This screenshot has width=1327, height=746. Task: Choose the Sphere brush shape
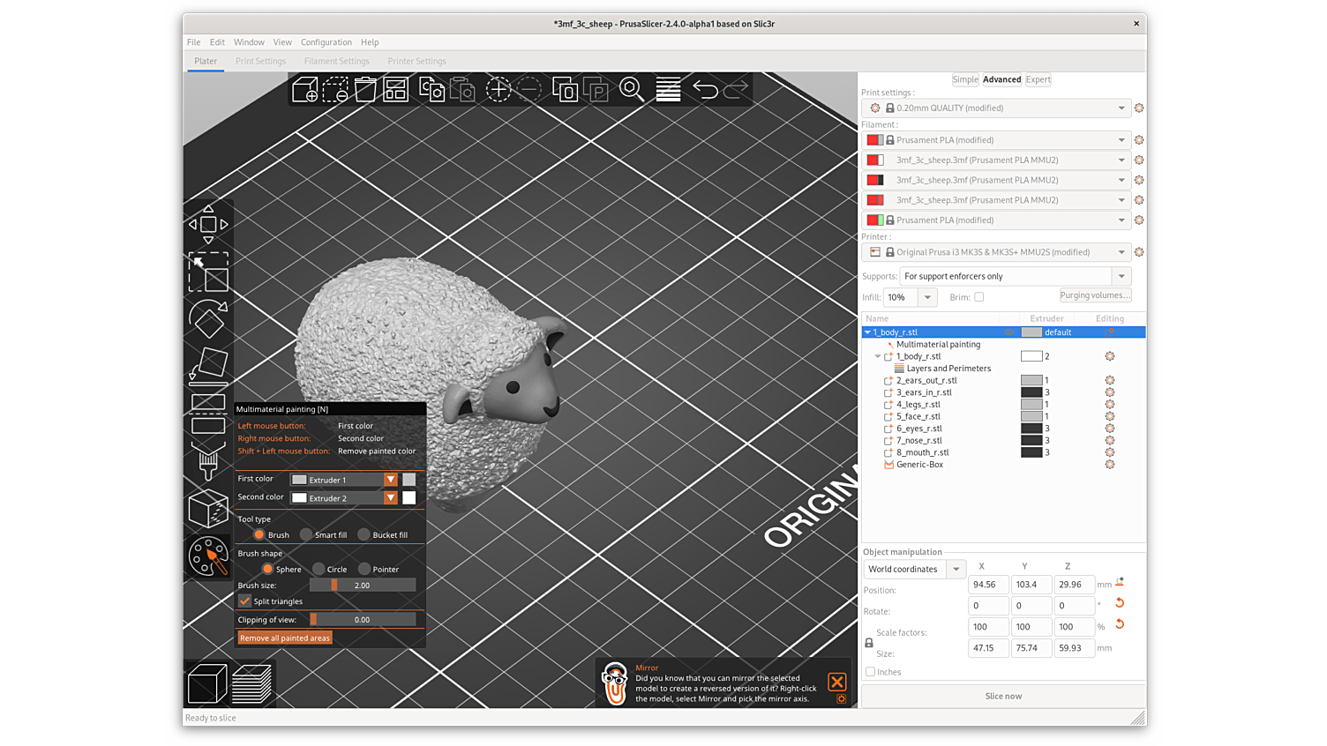(267, 569)
